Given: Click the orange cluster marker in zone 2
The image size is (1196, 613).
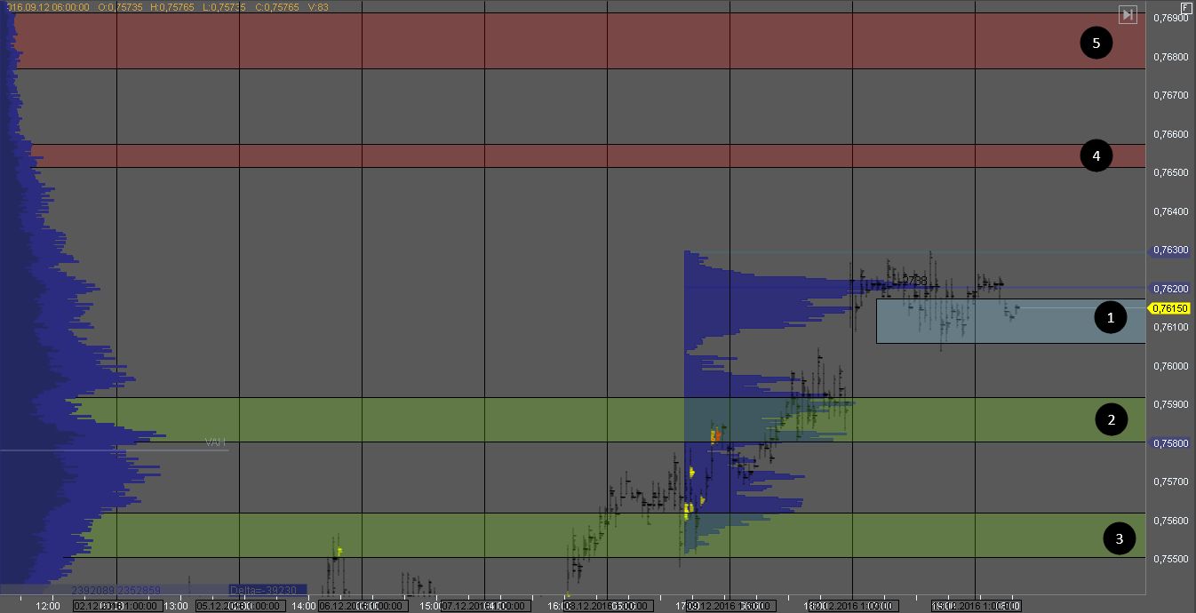Looking at the screenshot, I should click(716, 436).
